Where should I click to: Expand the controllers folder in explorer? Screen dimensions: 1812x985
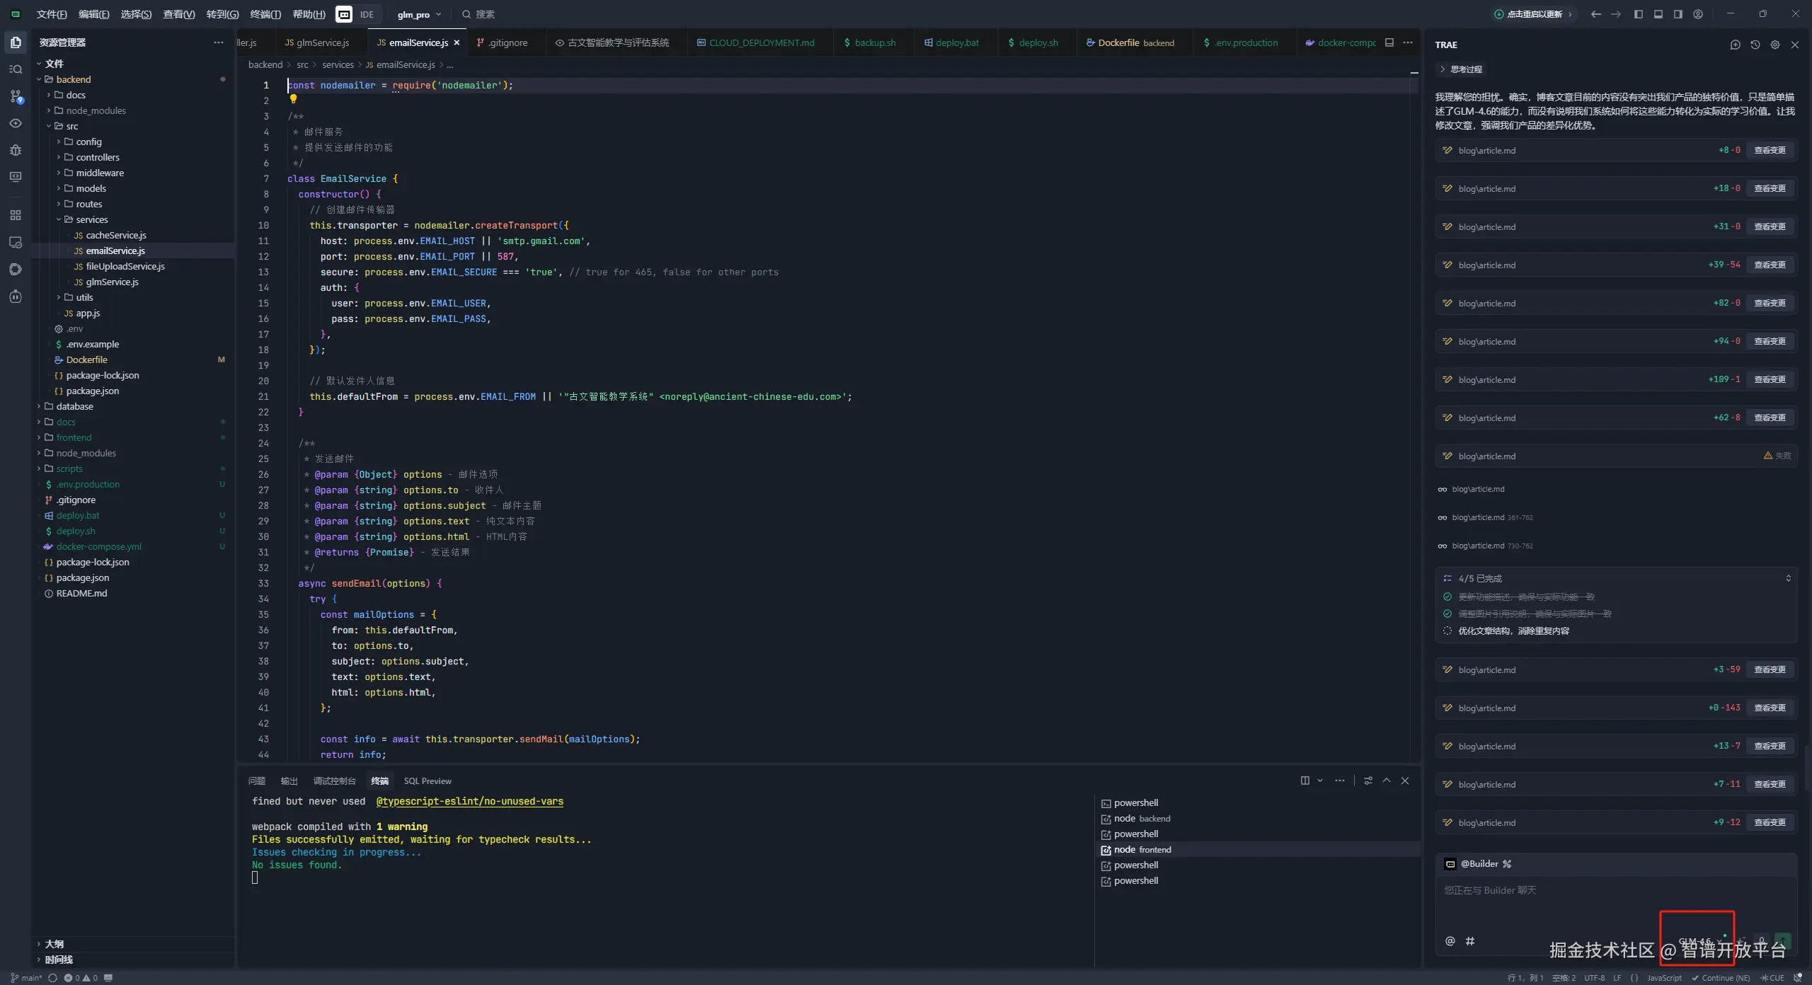coord(97,157)
